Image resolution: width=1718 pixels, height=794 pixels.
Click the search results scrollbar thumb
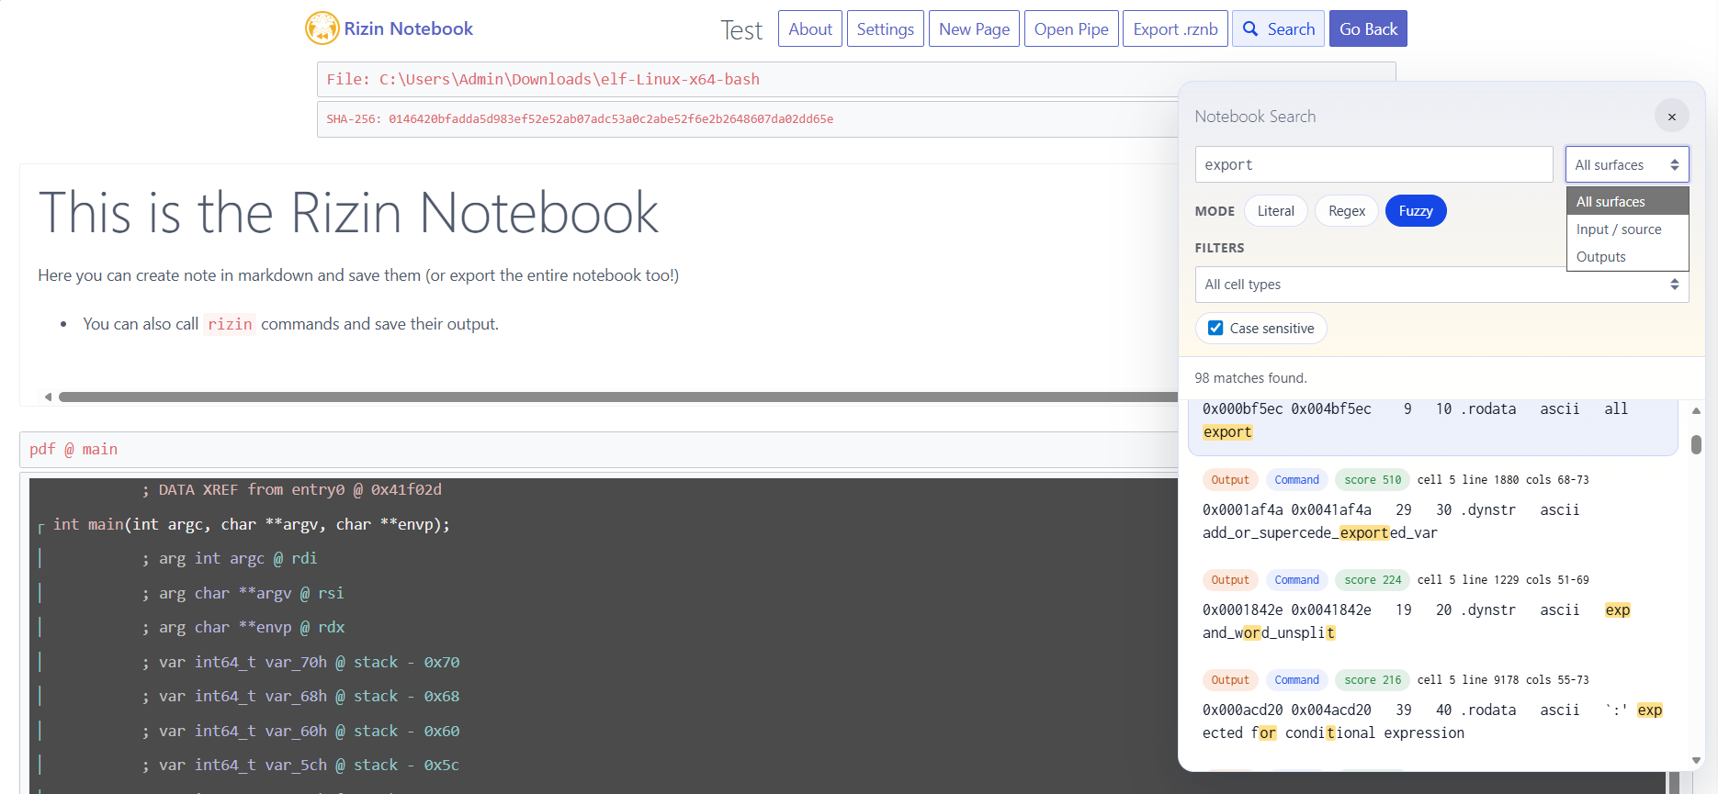(x=1696, y=444)
